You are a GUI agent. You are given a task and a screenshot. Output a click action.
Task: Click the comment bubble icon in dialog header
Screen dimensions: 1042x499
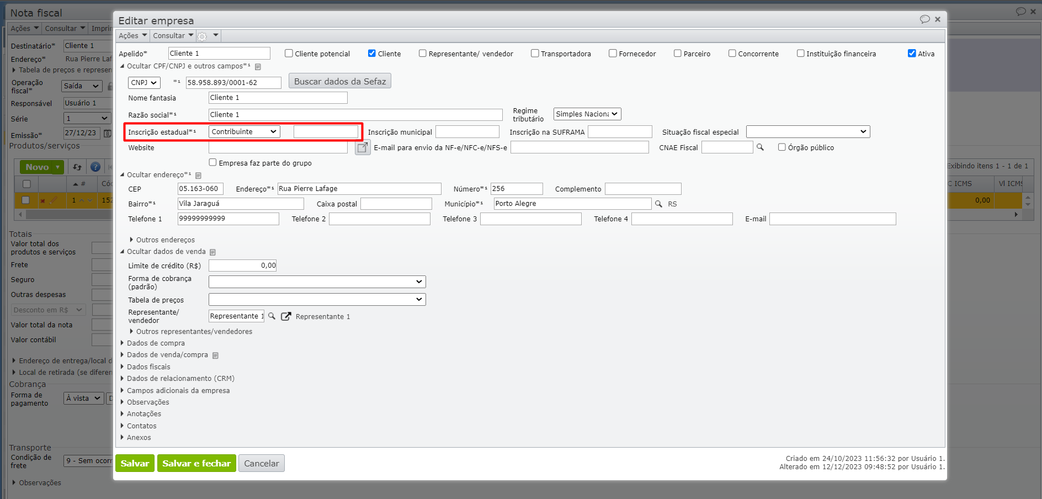click(x=924, y=19)
